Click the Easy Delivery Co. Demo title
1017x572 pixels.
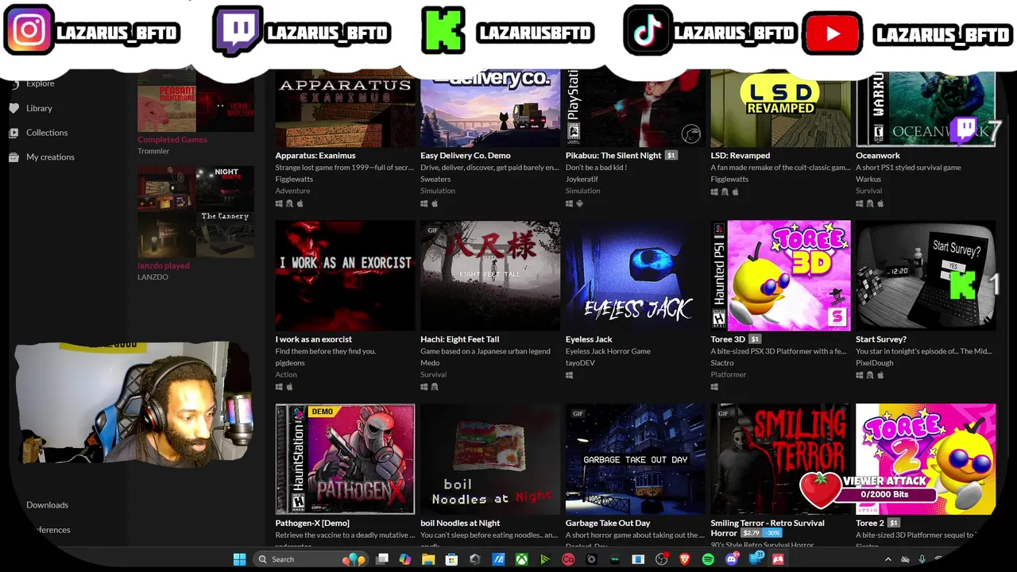point(466,156)
